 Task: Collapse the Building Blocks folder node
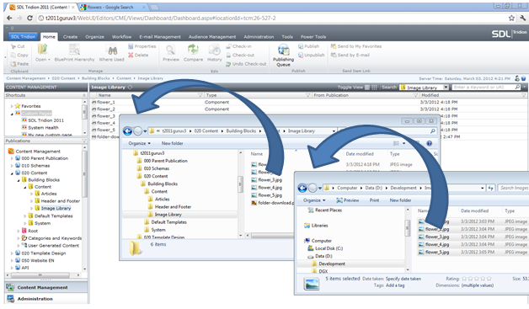pos(19,180)
